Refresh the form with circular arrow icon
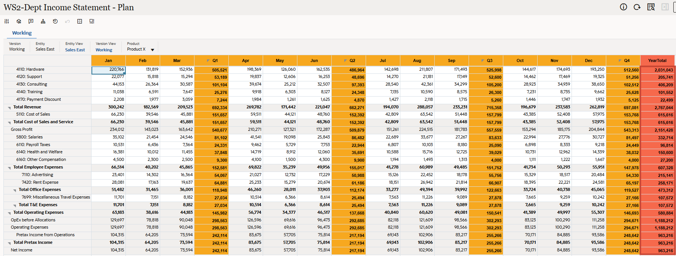The width and height of the screenshot is (676, 256). pyautogui.click(x=637, y=7)
